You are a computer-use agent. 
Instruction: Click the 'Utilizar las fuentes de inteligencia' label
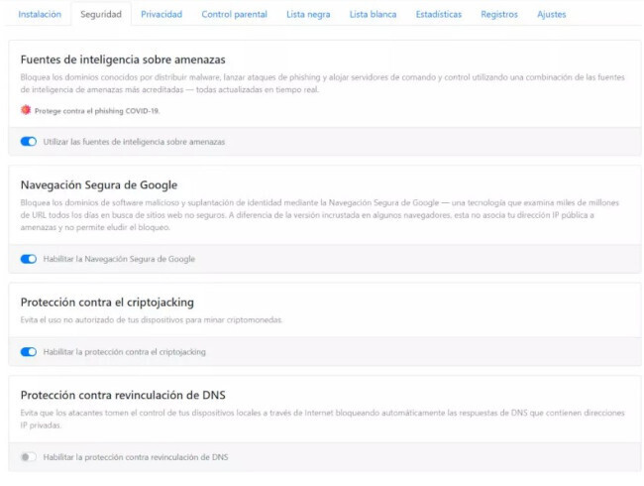(134, 142)
